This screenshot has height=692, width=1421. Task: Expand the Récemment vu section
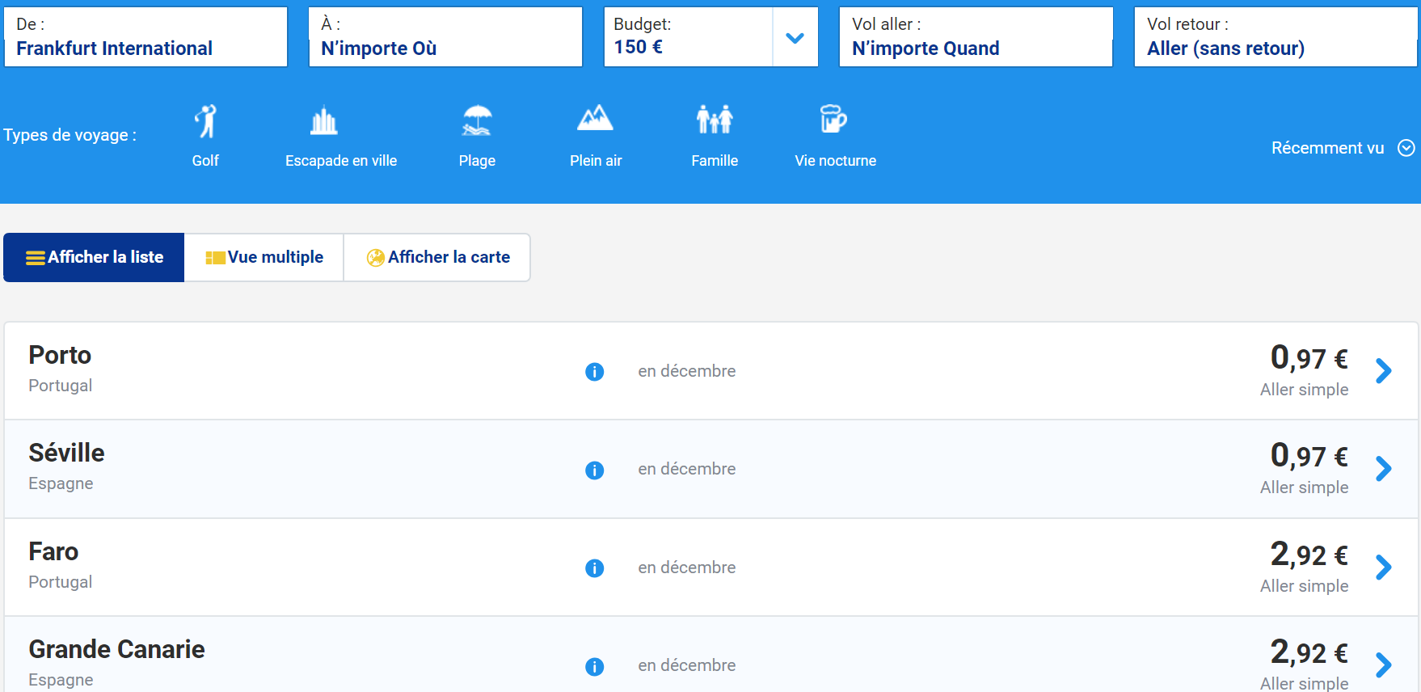click(x=1406, y=148)
